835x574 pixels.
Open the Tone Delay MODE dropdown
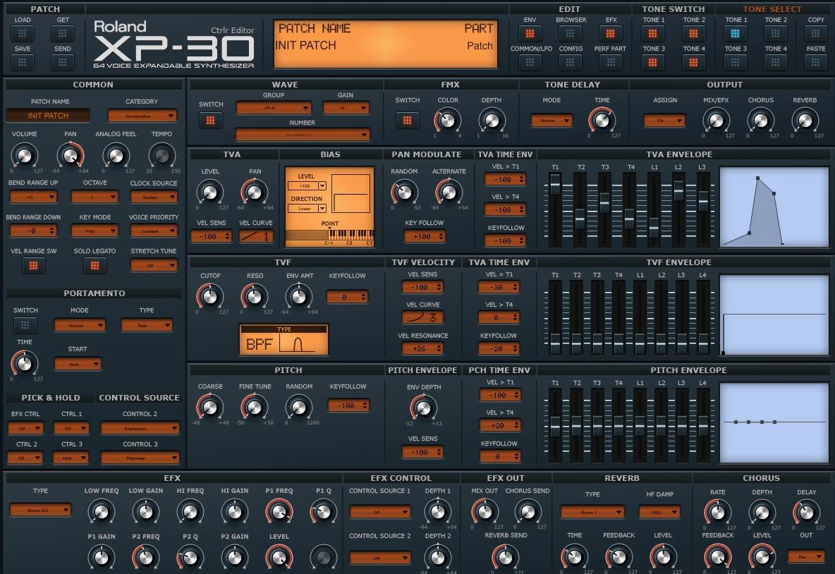coord(551,121)
